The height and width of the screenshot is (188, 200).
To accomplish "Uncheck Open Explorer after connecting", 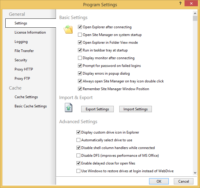I will [80, 27].
